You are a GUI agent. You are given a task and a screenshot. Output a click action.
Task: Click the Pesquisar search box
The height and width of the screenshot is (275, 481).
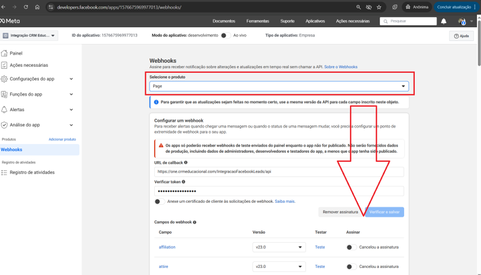pos(408,21)
